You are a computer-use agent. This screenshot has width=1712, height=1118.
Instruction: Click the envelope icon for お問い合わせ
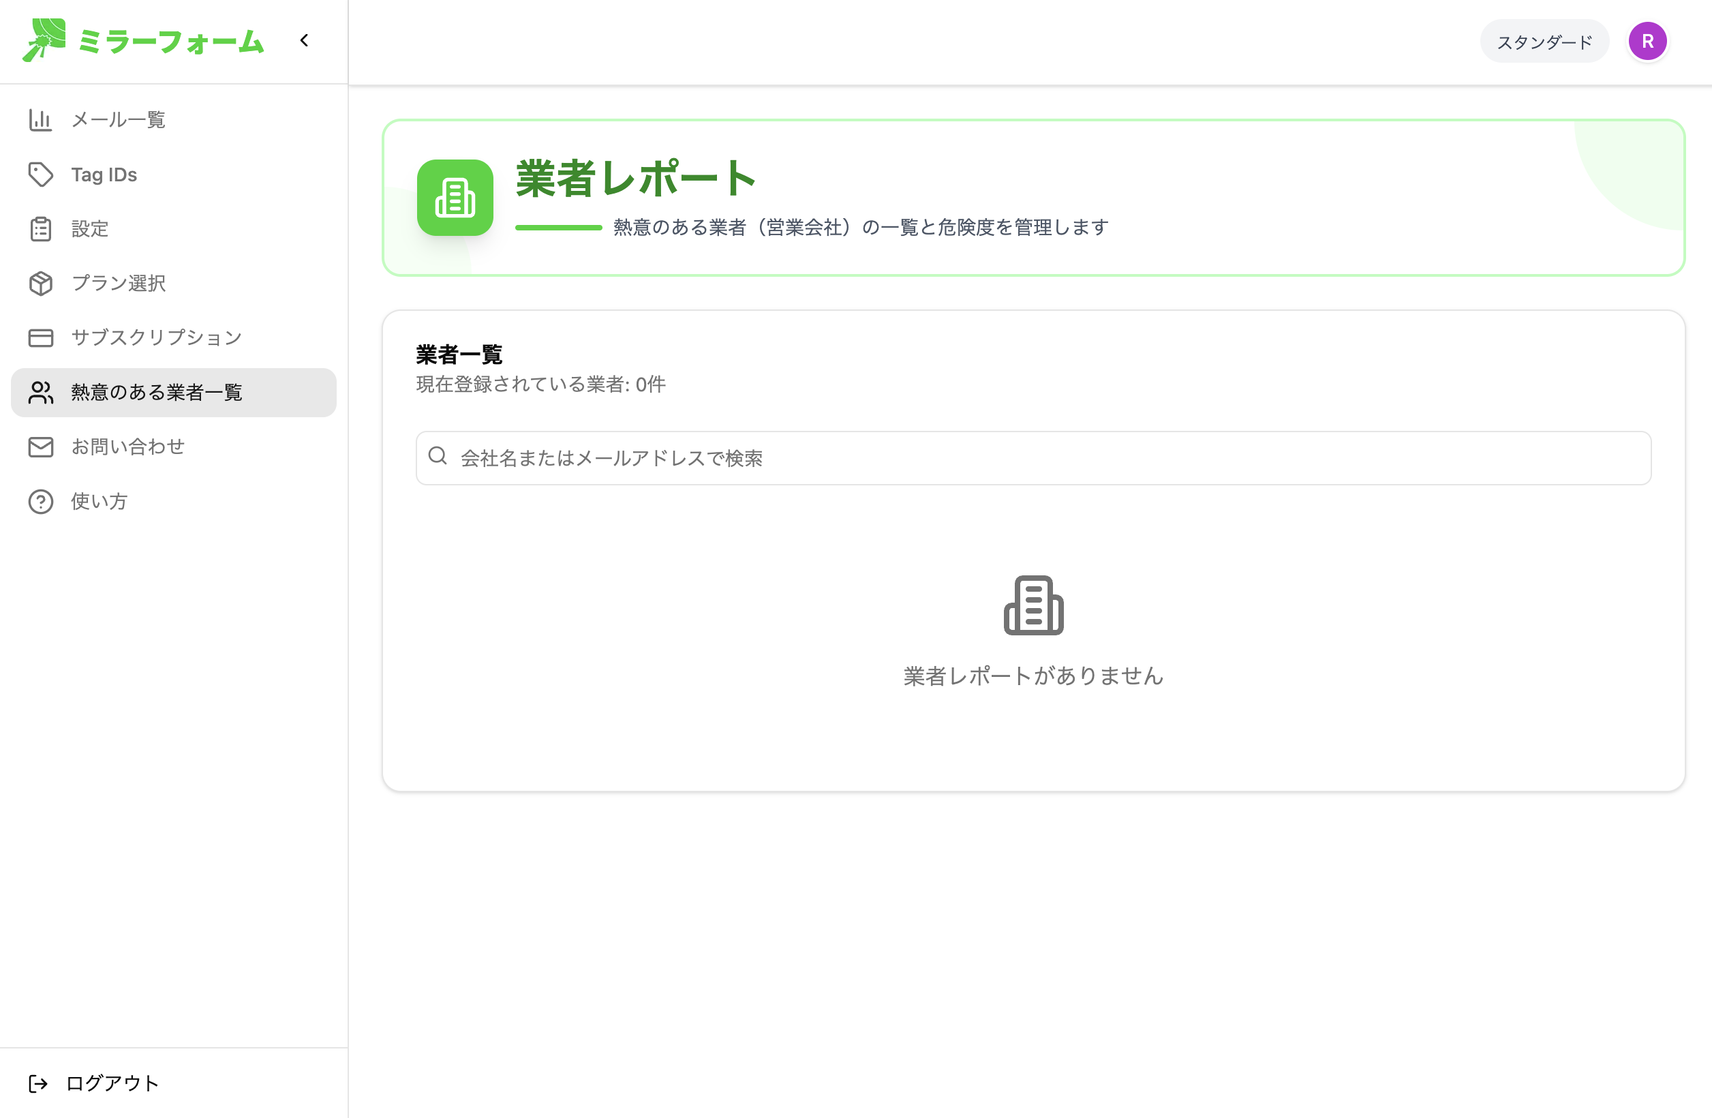[x=40, y=447]
